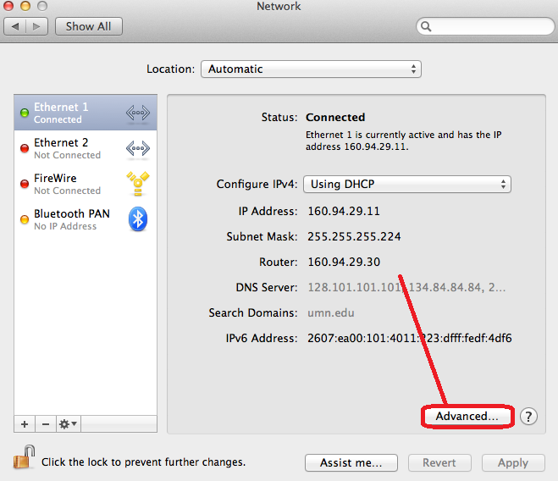Image resolution: width=558 pixels, height=481 pixels.
Task: Click the back navigation arrow
Action: pyautogui.click(x=15, y=27)
